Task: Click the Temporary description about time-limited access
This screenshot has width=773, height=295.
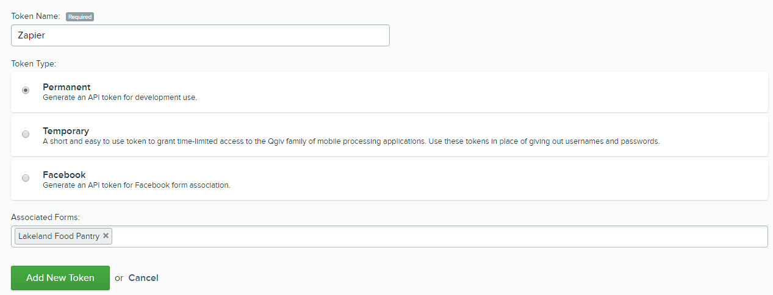Action: (x=351, y=141)
